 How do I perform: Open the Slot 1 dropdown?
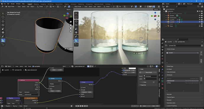(x=66, y=66)
